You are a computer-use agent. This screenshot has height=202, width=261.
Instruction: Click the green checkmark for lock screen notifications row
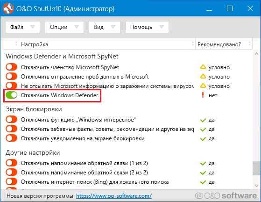203,139
